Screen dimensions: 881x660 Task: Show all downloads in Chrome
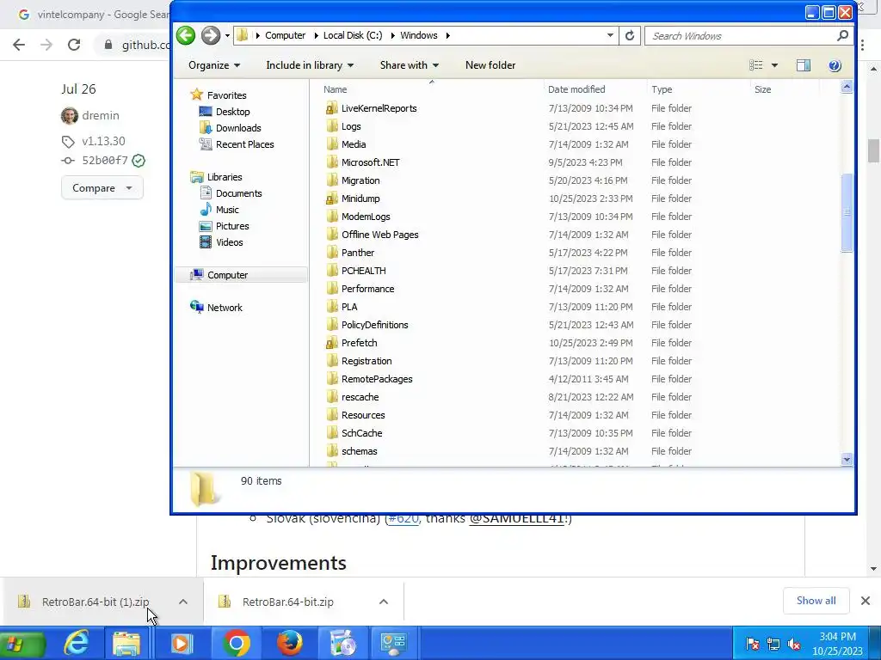816,601
